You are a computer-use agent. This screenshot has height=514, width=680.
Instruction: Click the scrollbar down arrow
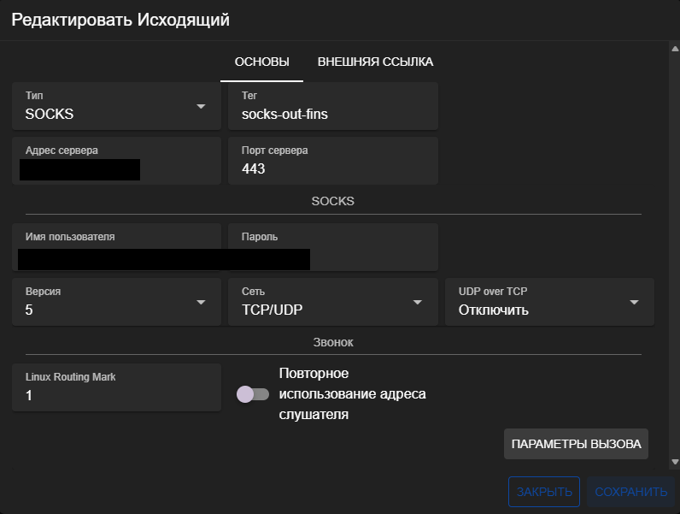(675, 462)
